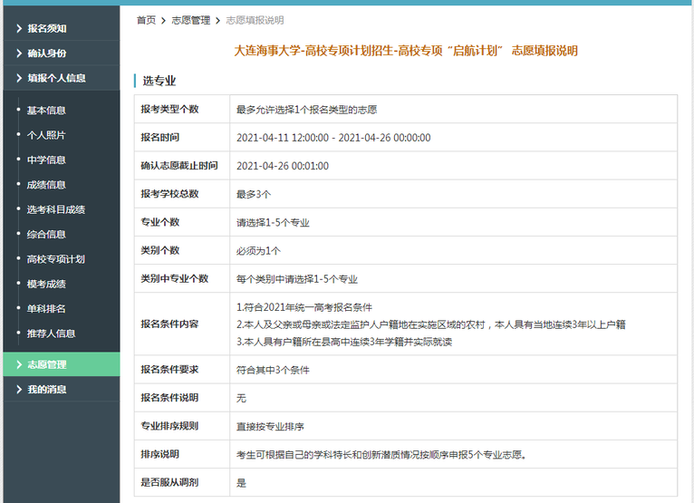Click the 报名条件内容 row label

coord(169,324)
